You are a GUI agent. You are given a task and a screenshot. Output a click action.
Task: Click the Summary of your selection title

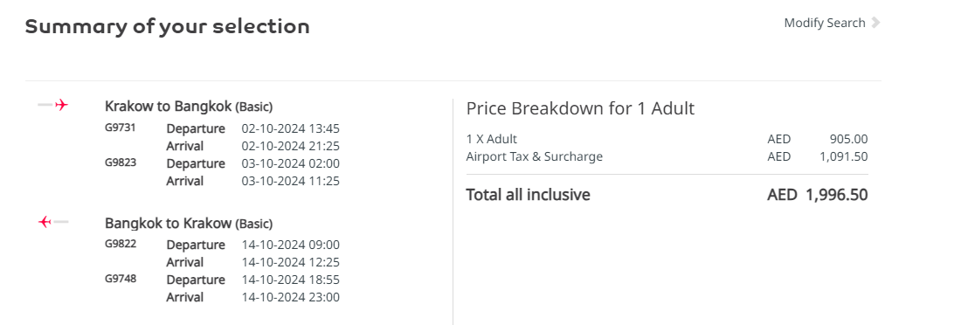click(x=167, y=27)
